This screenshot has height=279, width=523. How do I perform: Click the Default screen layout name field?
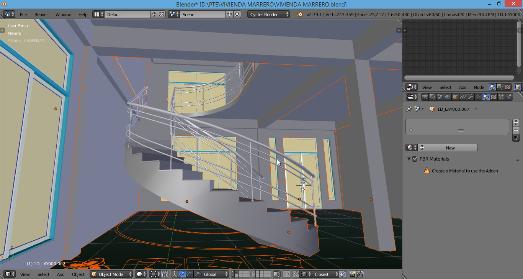[x=127, y=14]
